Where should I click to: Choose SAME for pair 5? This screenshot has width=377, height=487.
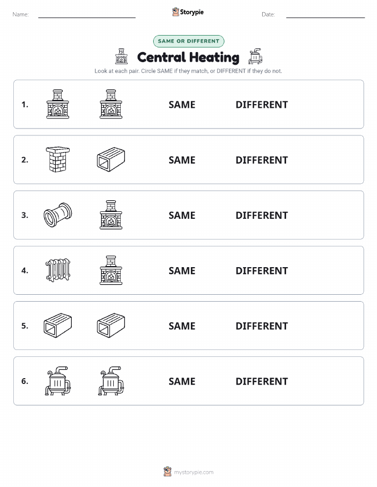(182, 326)
